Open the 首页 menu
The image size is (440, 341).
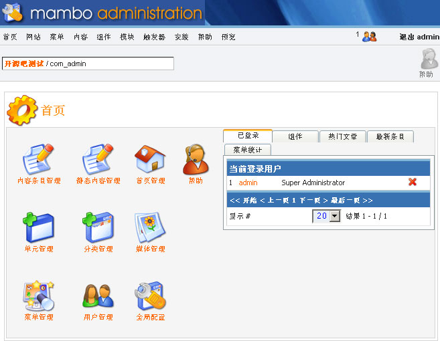click(10, 37)
